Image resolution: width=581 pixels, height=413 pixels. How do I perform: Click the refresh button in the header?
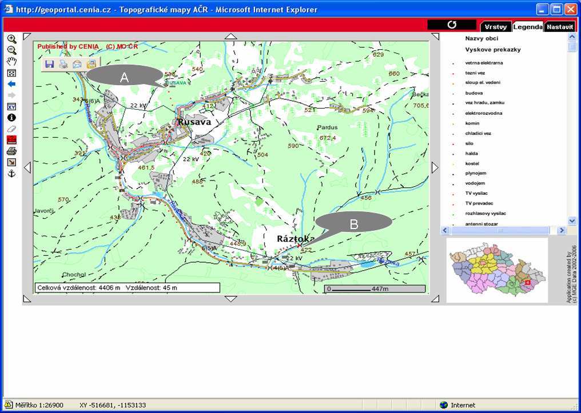452,25
